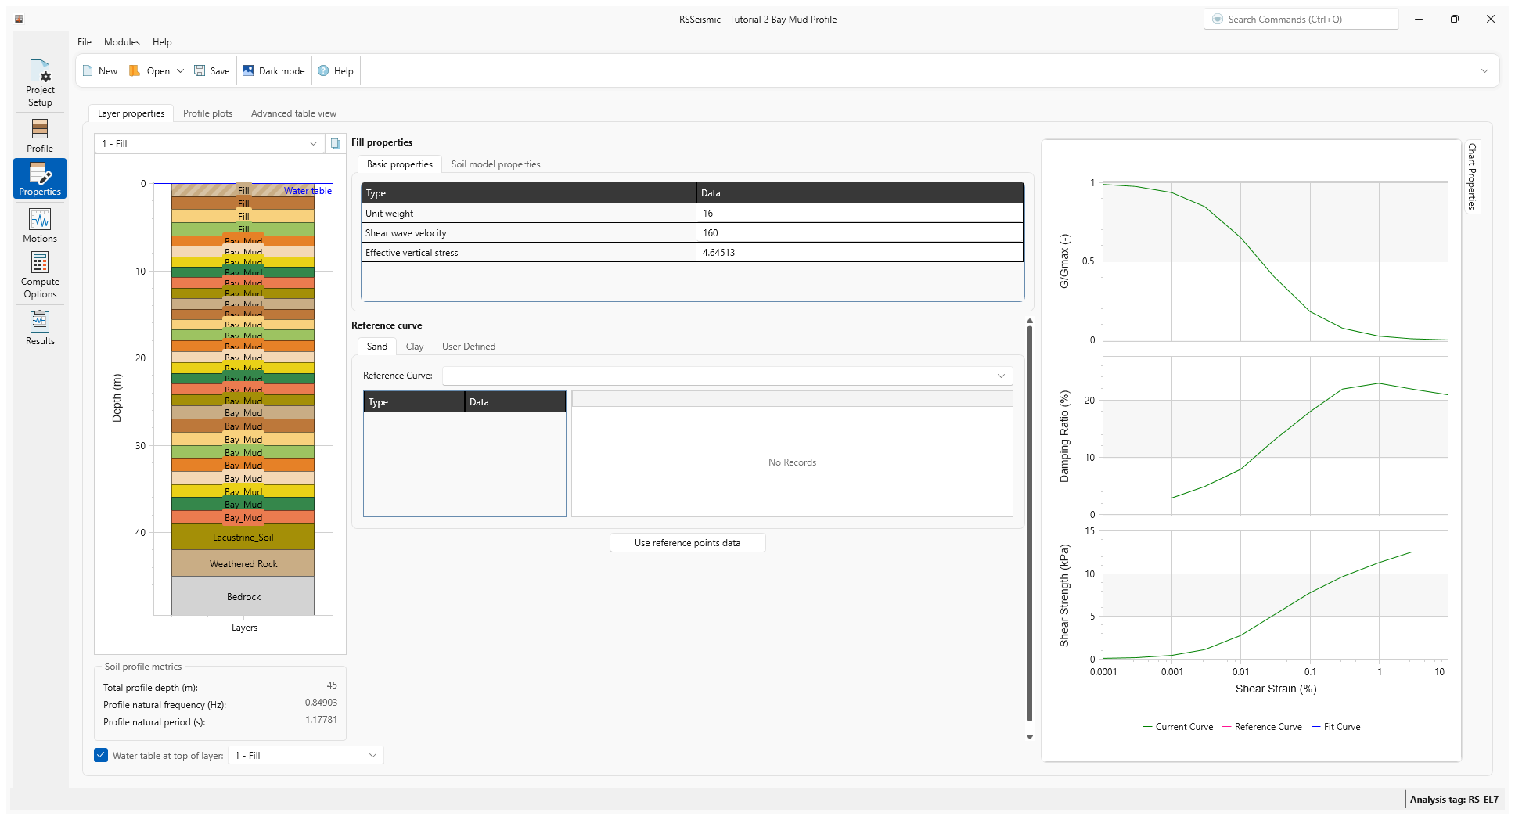Switch to the User Defined curve tab
Image resolution: width=1515 pixels, height=820 pixels.
468,347
